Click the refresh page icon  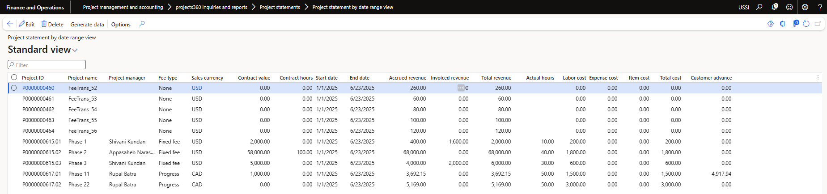tap(806, 24)
